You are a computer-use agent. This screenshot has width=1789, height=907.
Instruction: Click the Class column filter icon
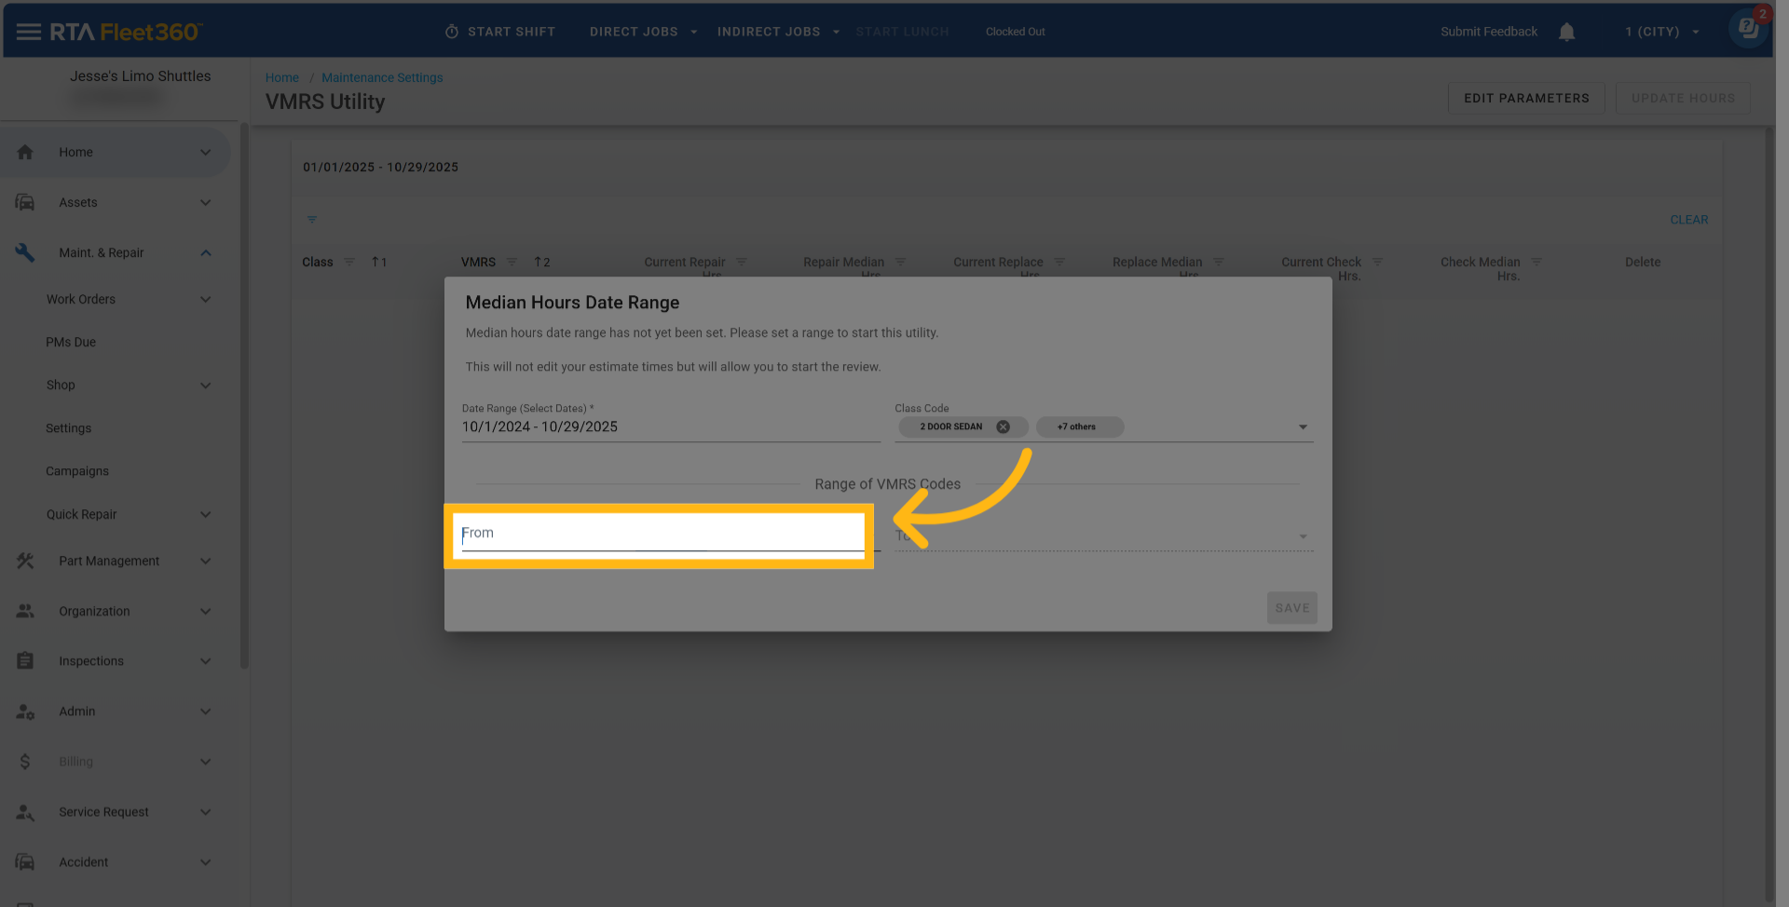349,262
